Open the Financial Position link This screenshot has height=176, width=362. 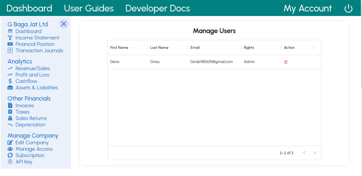35,44
